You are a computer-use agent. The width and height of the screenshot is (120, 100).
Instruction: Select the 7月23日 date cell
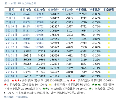[11, 64]
